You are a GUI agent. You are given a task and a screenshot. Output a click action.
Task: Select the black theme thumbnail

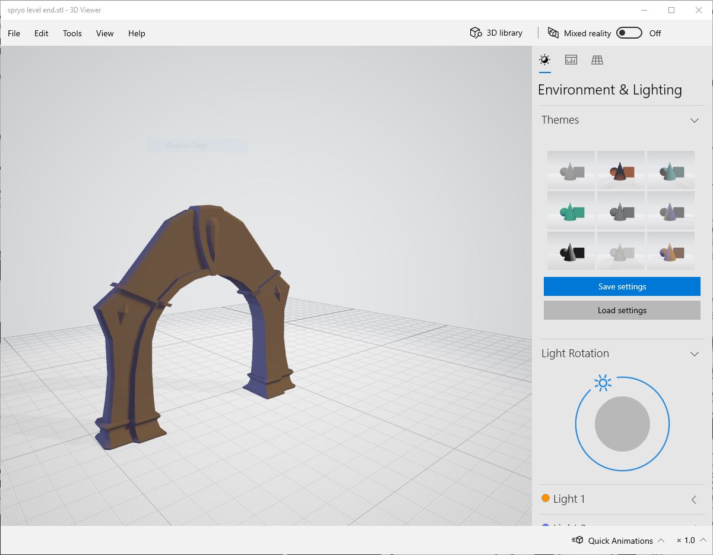[x=571, y=251]
